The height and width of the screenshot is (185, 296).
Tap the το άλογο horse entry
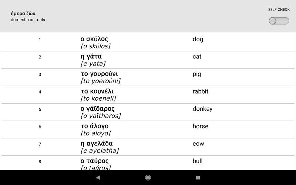tap(148, 129)
